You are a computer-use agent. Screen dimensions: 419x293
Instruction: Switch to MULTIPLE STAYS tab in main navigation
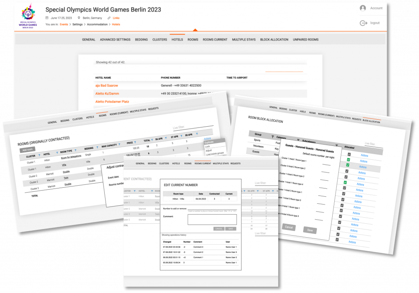pyautogui.click(x=244, y=40)
